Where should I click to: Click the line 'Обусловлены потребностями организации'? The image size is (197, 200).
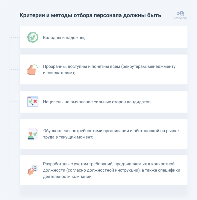pos(111,131)
